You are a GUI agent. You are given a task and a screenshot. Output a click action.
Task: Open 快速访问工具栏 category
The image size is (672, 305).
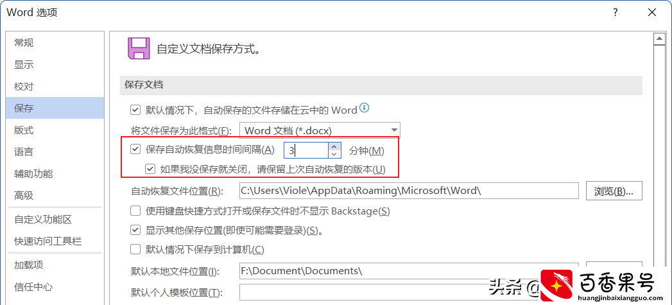point(55,241)
